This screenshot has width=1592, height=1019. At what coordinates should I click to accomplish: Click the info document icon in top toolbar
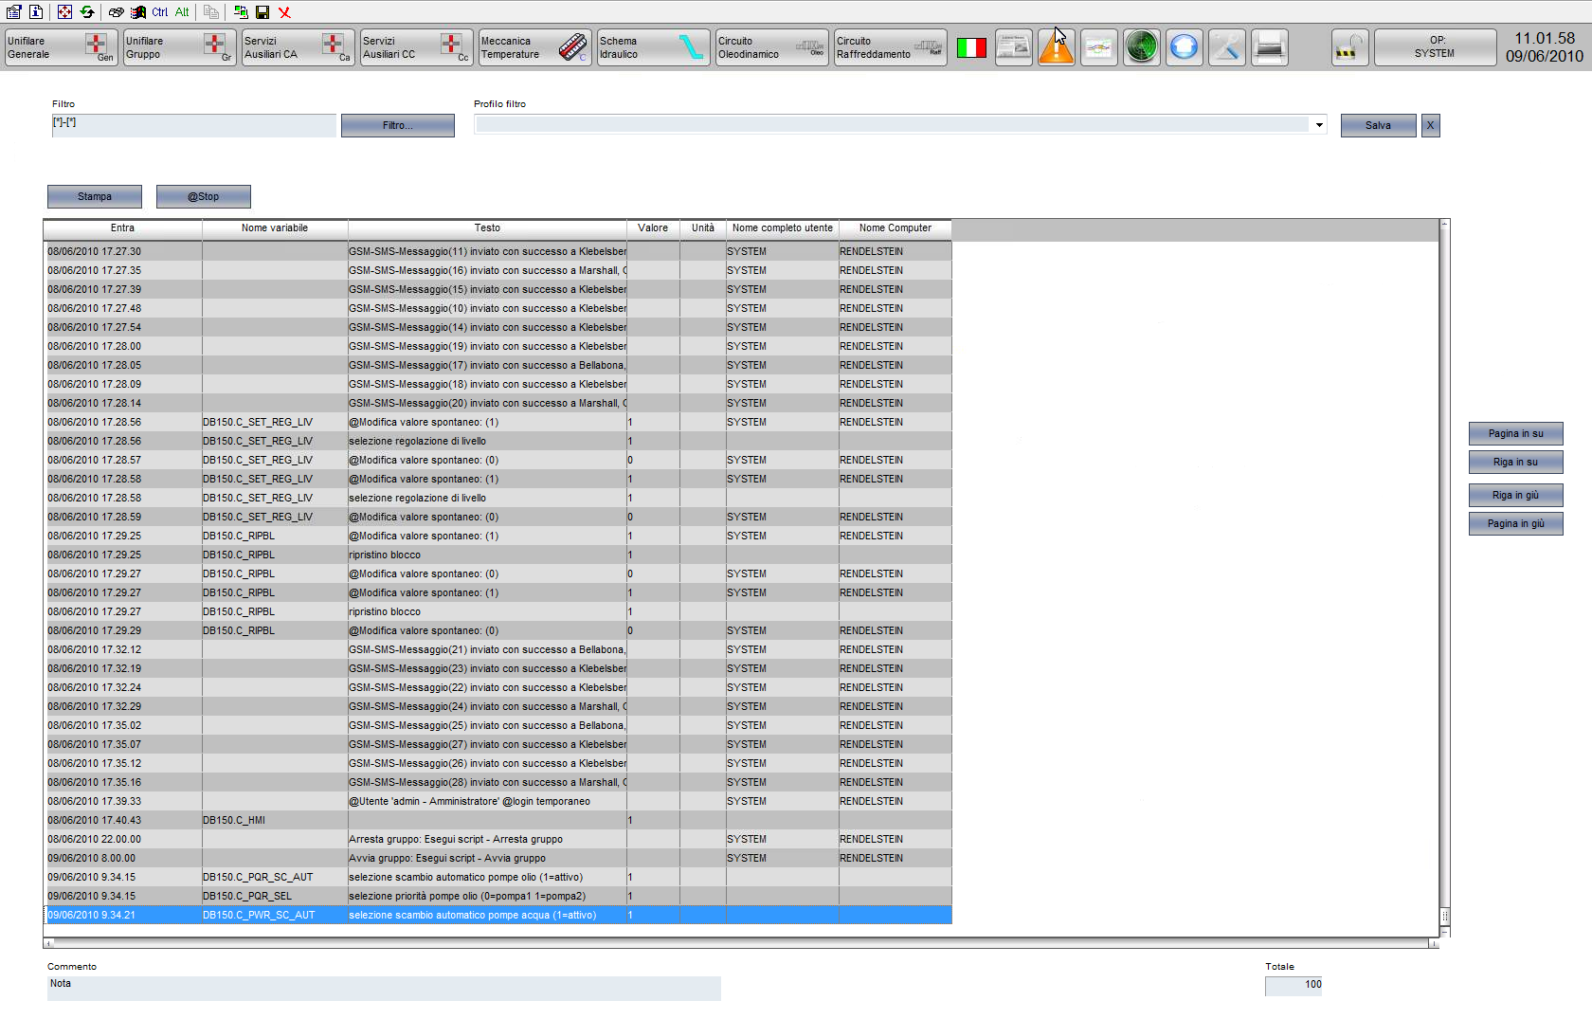coord(36,12)
